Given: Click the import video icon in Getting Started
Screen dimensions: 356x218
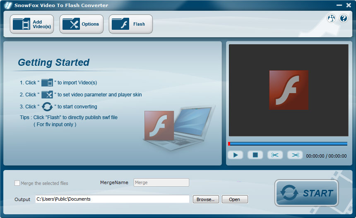Looking at the screenshot, I should coord(47,83).
